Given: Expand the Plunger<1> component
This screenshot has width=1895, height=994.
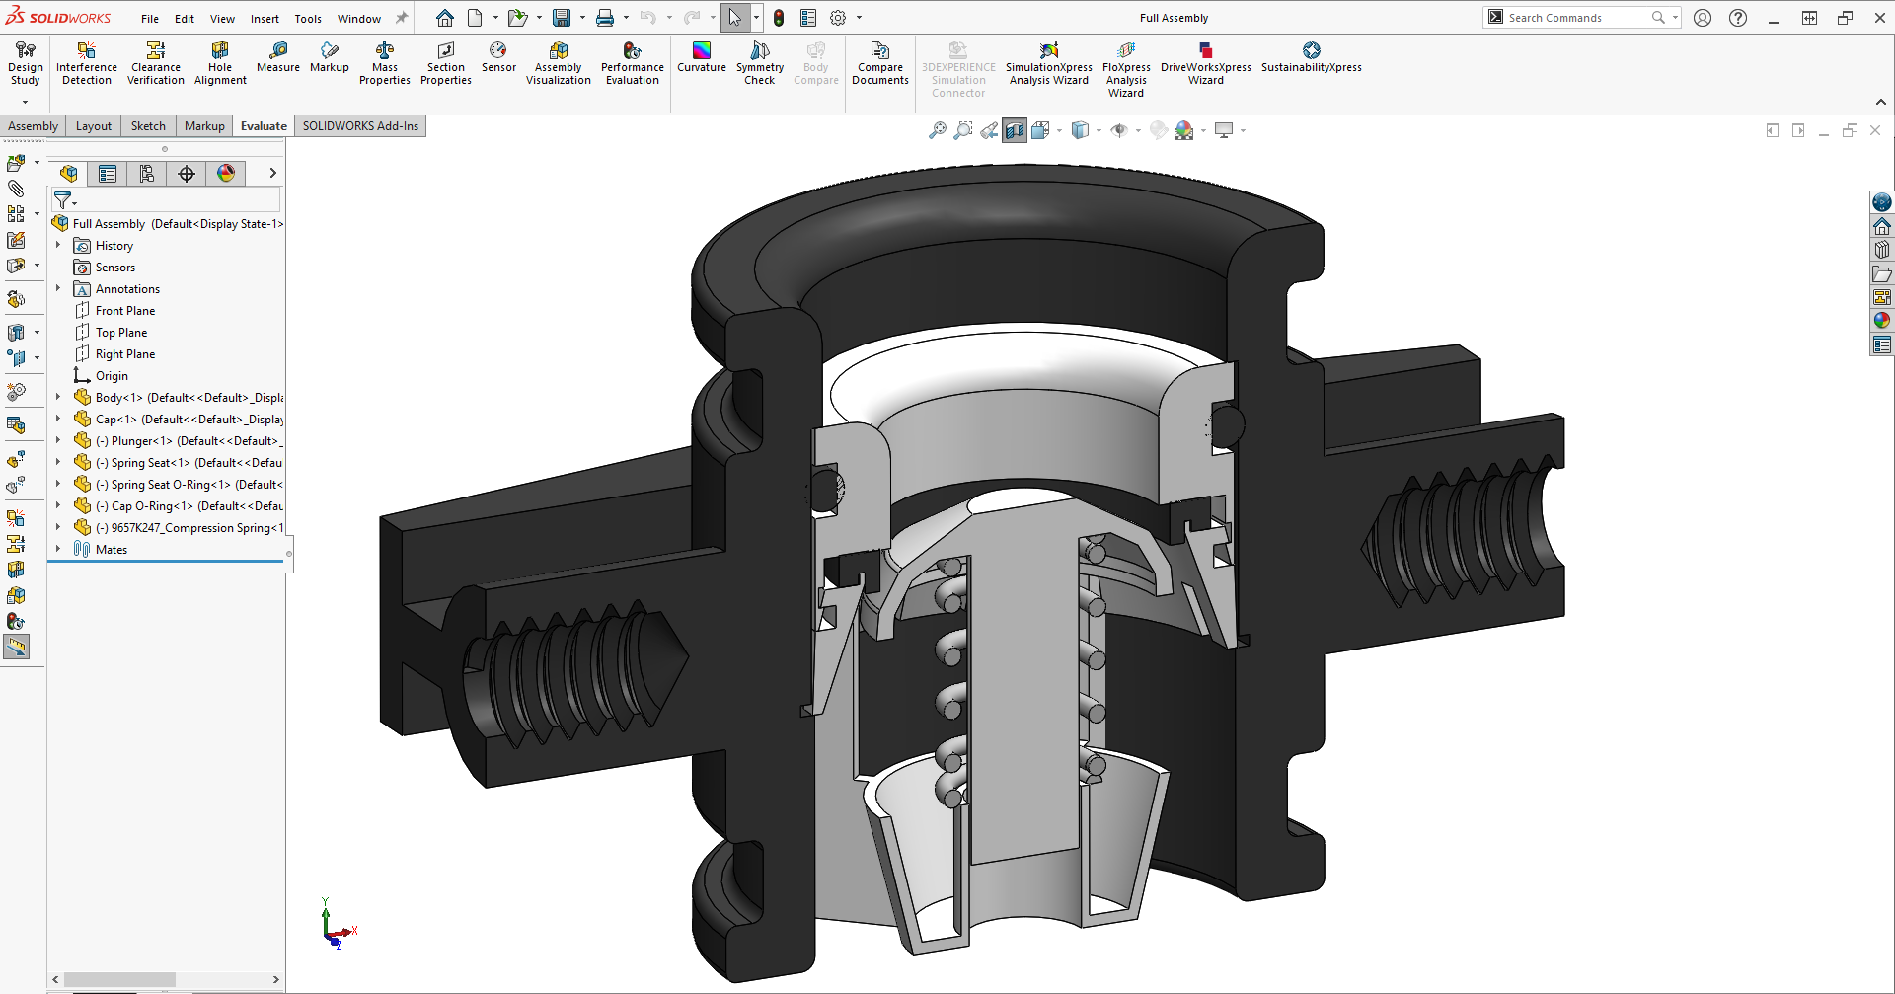Looking at the screenshot, I should (58, 440).
